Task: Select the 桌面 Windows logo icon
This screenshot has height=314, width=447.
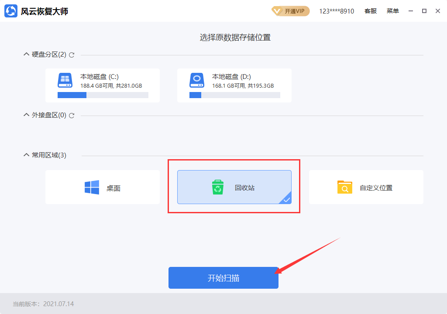Action: [92, 188]
